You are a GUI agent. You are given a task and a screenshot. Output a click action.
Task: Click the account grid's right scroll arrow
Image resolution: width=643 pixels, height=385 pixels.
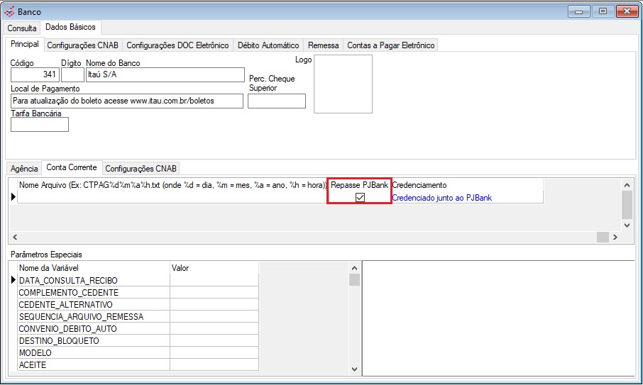click(x=615, y=237)
